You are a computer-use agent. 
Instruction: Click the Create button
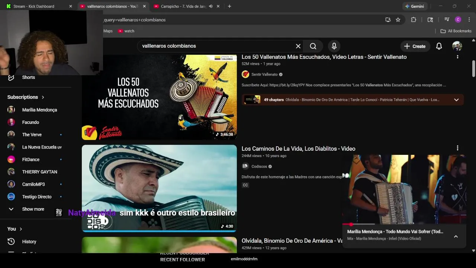[415, 46]
